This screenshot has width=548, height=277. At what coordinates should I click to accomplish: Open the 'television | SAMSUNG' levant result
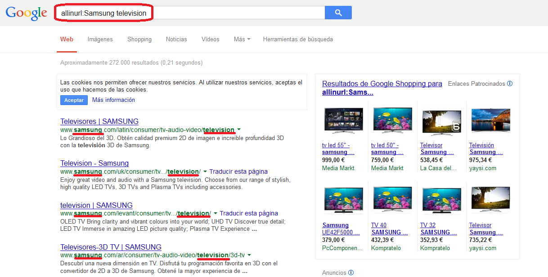[x=96, y=205]
